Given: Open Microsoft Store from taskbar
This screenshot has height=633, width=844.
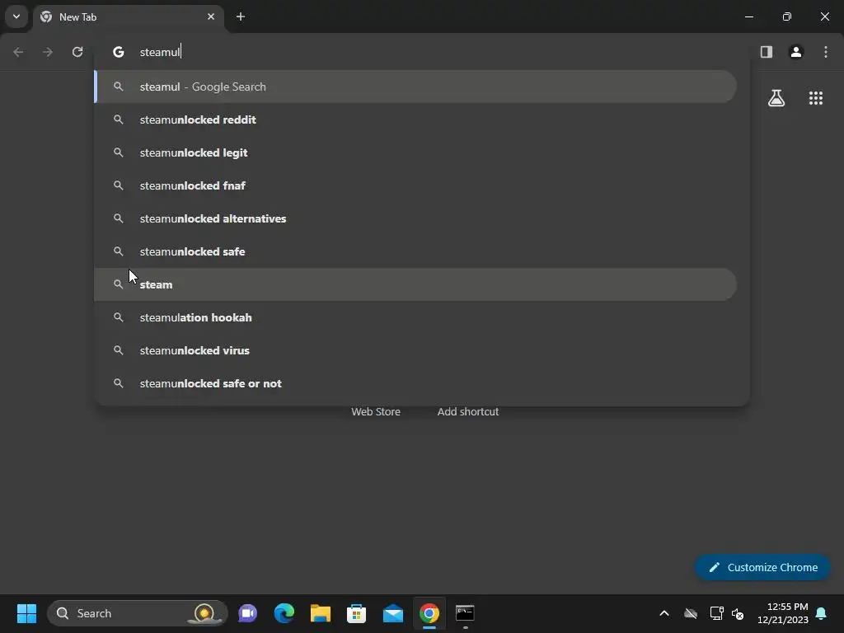Looking at the screenshot, I should [x=356, y=613].
